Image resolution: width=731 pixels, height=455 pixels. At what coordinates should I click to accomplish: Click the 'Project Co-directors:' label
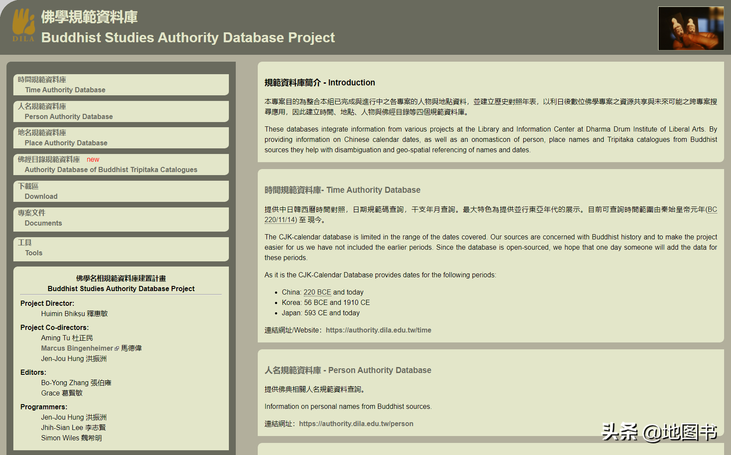pos(55,327)
